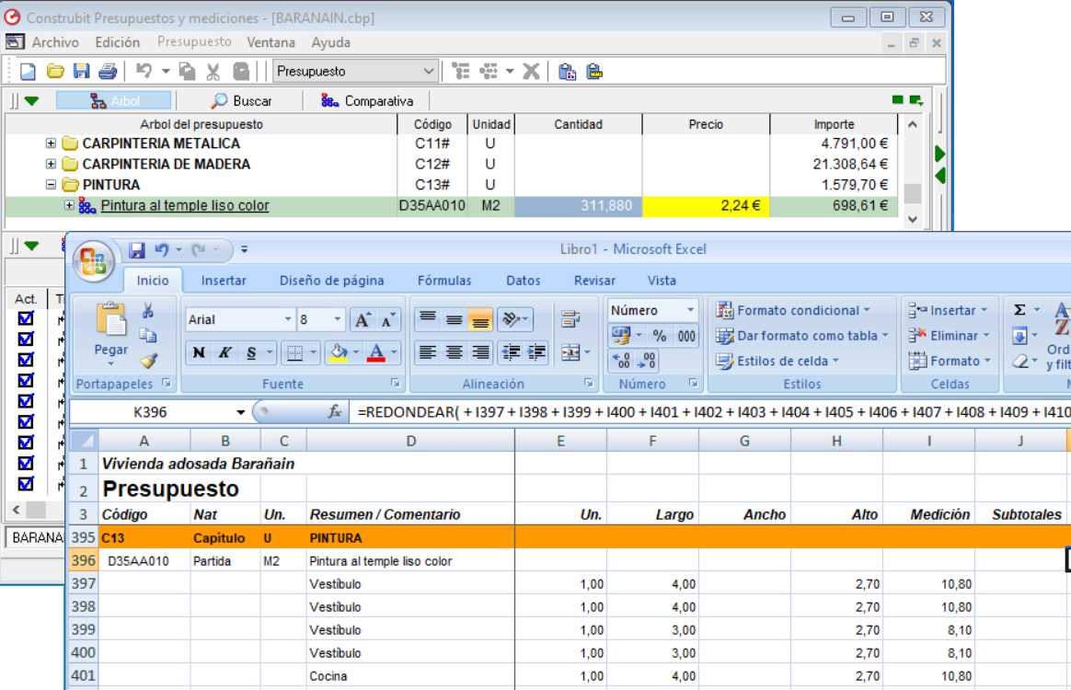Click the Eliminar button in Celdas group
The height and width of the screenshot is (690, 1071).
pyautogui.click(x=948, y=336)
